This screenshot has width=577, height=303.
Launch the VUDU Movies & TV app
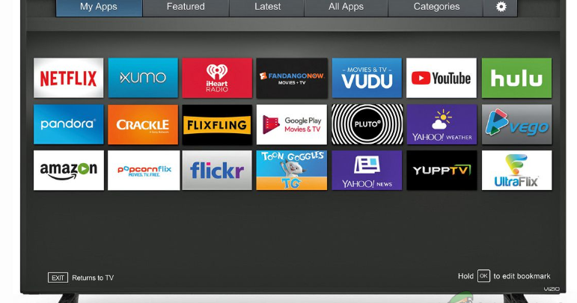pyautogui.click(x=367, y=78)
